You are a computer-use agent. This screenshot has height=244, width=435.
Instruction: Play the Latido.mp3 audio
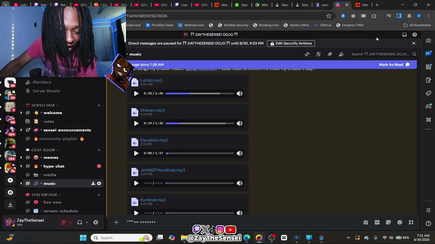(x=136, y=94)
